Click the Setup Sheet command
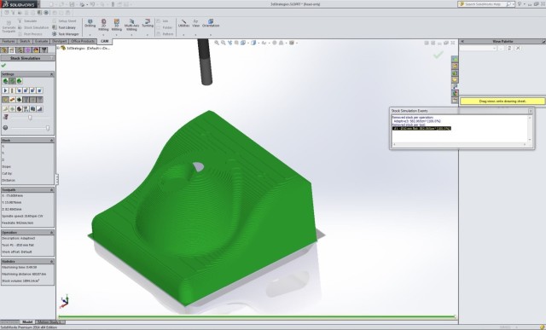This screenshot has height=330, width=546. [64, 20]
